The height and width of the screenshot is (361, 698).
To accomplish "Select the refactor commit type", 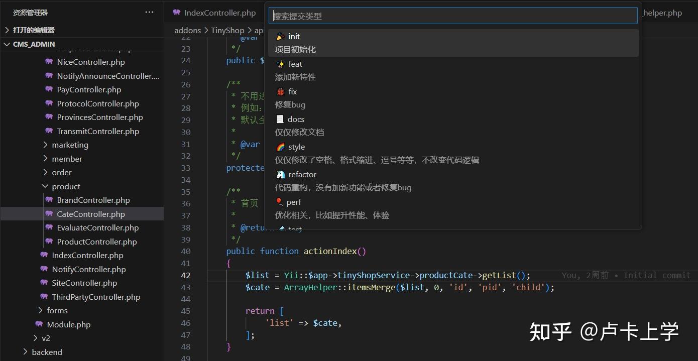I will point(453,181).
